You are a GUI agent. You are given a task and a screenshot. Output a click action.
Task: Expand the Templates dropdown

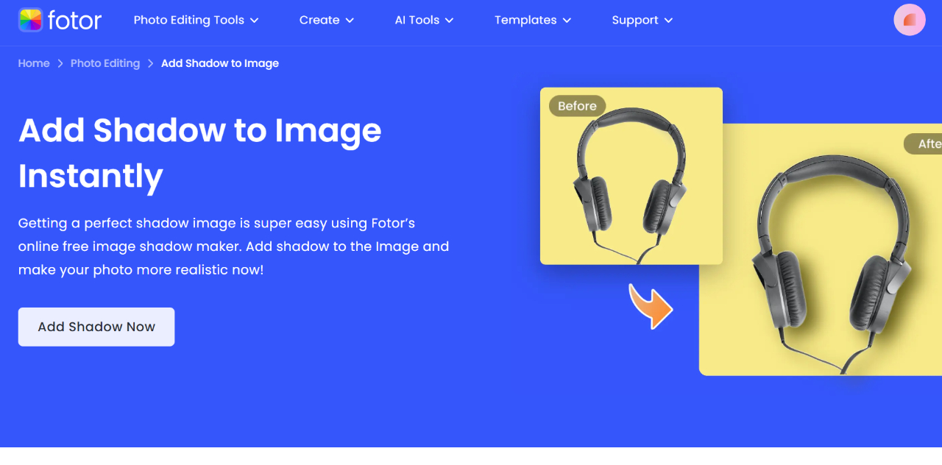533,21
